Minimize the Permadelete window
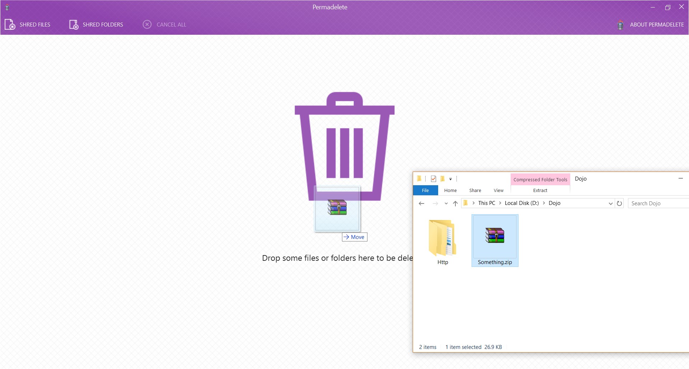 (x=653, y=7)
